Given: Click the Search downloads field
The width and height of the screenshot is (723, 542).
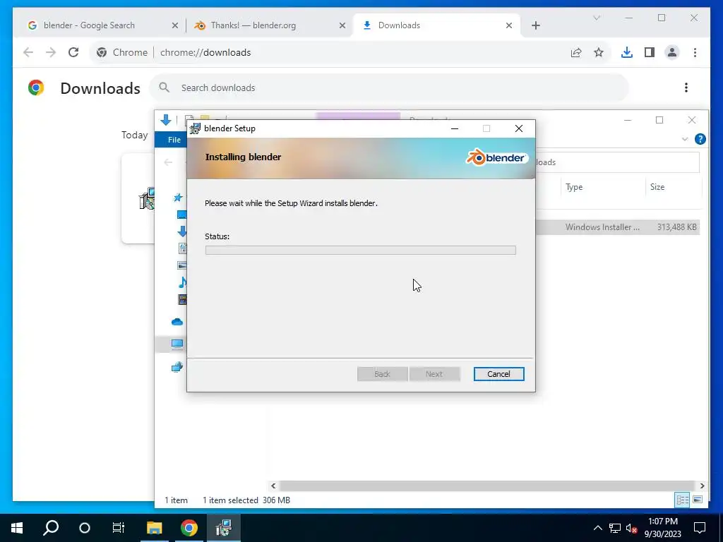Looking at the screenshot, I should (x=389, y=88).
